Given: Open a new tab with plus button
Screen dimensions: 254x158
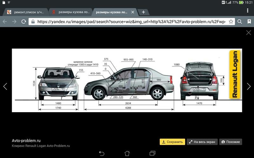Looking at the screenshot, I should pos(144,12).
